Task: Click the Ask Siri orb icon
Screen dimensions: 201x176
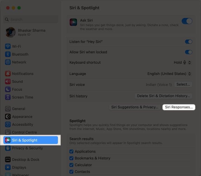Action: (73, 22)
